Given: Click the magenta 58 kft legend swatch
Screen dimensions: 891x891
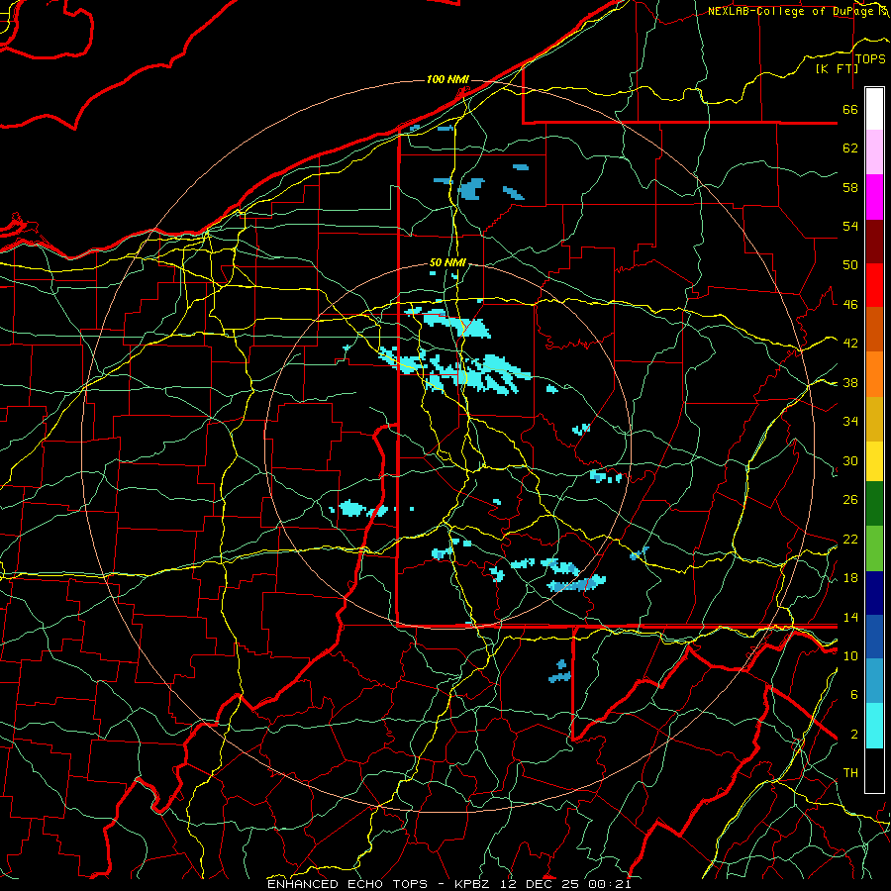Looking at the screenshot, I should click(x=874, y=197).
